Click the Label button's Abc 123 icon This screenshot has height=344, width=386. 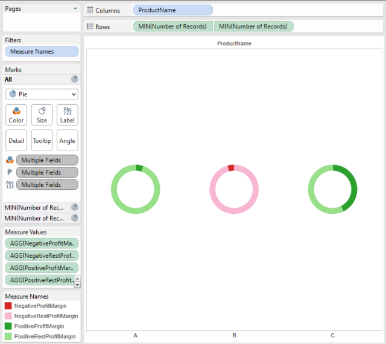coord(68,111)
